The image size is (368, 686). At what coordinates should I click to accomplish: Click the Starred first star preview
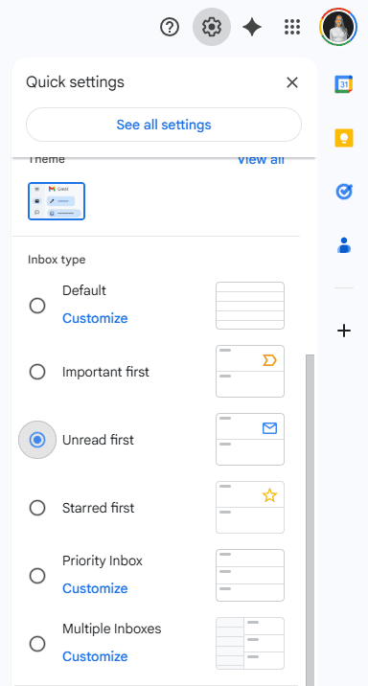point(250,508)
